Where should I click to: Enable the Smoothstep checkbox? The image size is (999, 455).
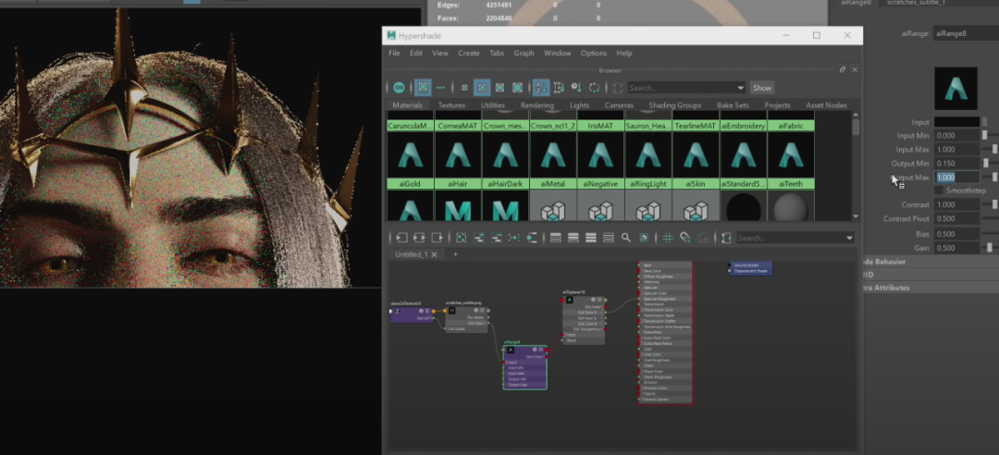tap(939, 191)
